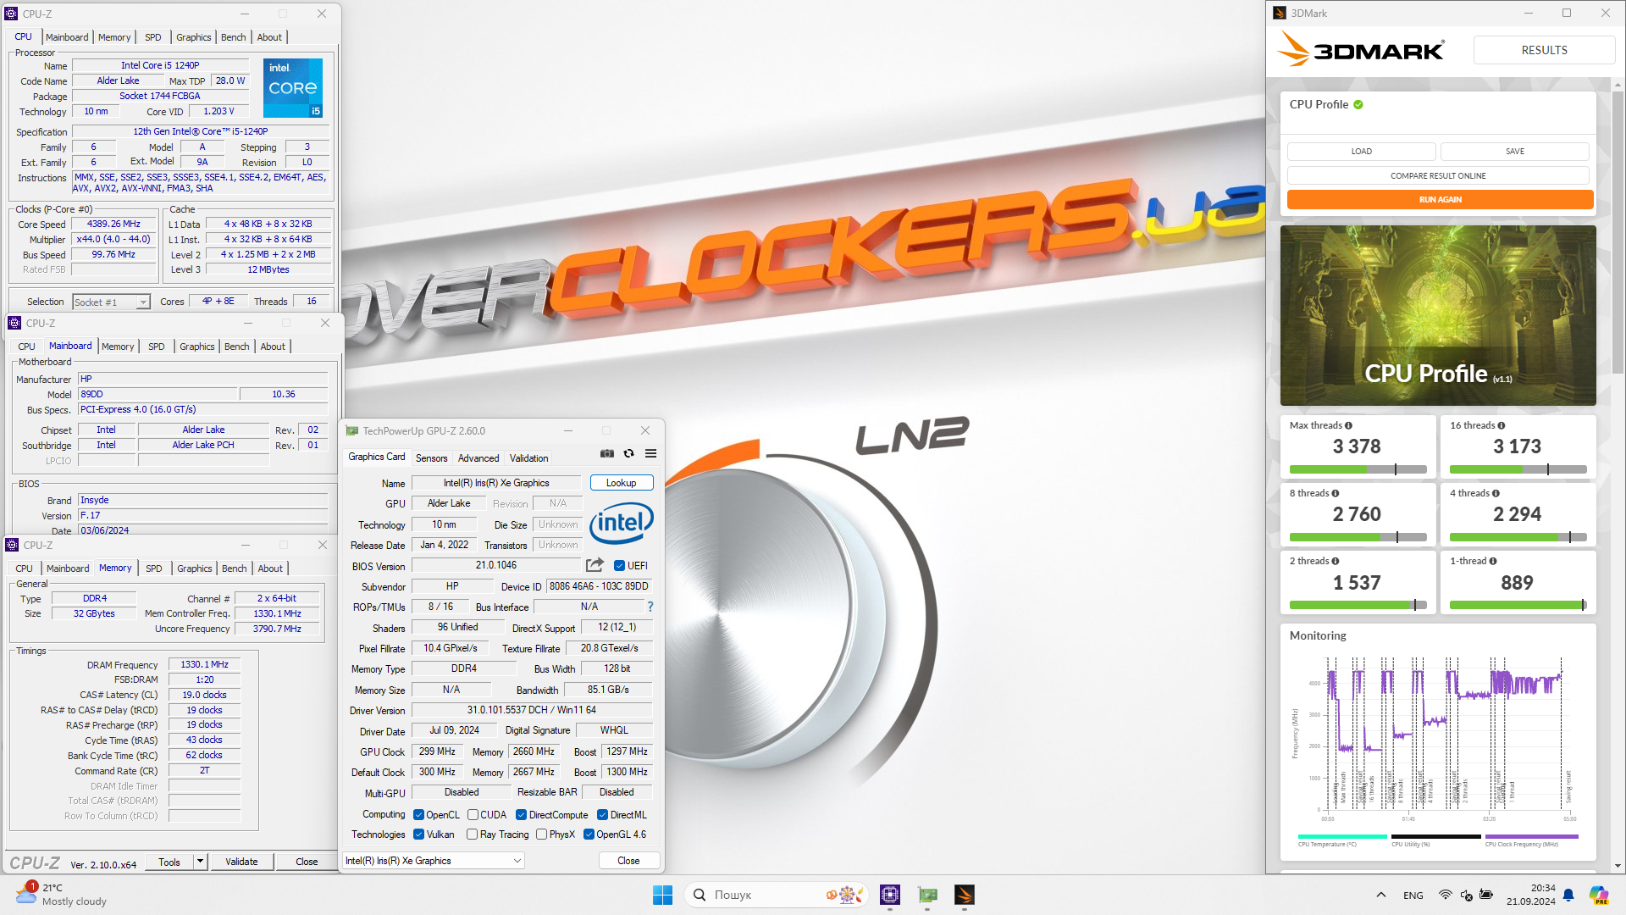The height and width of the screenshot is (915, 1626).
Task: Open the GPU selector dropdown in GPU-Z
Action: pos(433,861)
